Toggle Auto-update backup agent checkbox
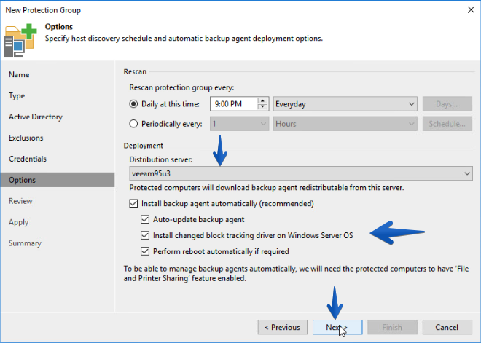 145,219
